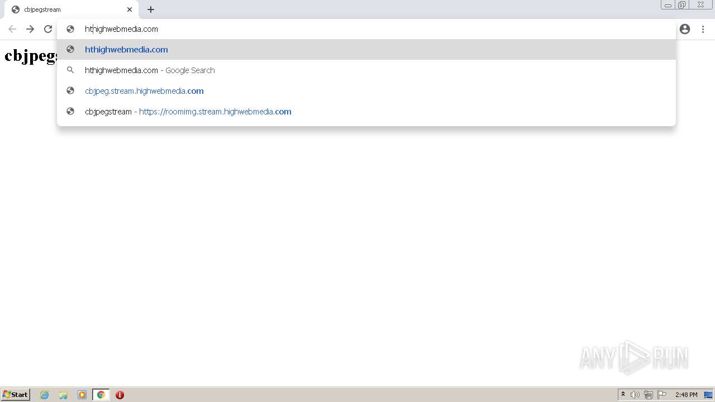Click the 2:48 PM system clock
Image resolution: width=715 pixels, height=402 pixels.
(x=686, y=395)
